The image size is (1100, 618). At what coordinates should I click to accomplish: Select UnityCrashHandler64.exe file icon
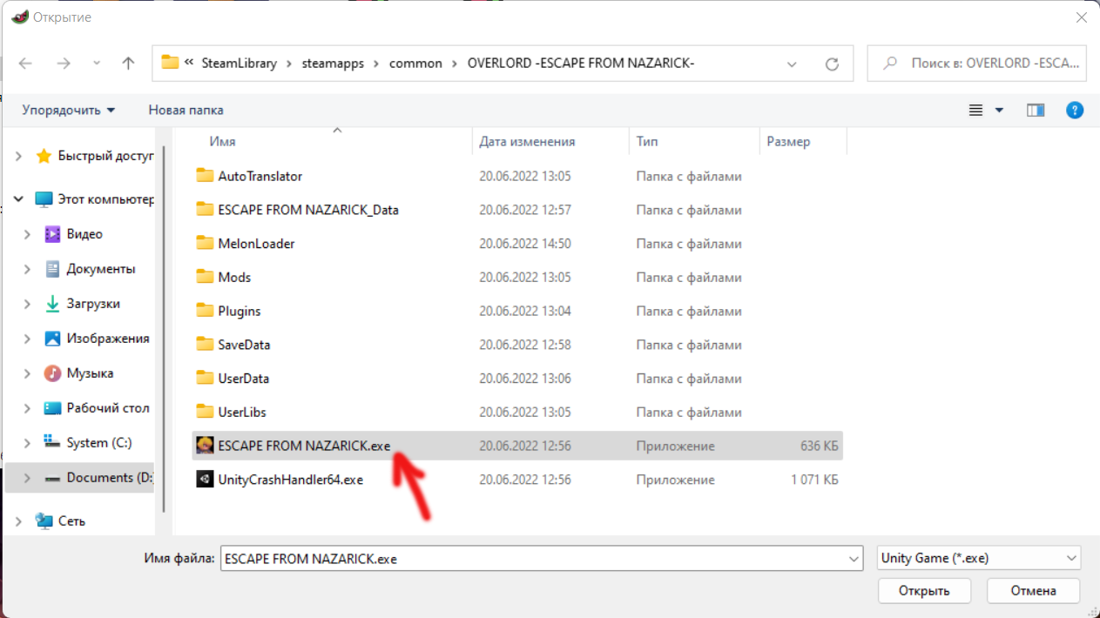[x=205, y=480]
